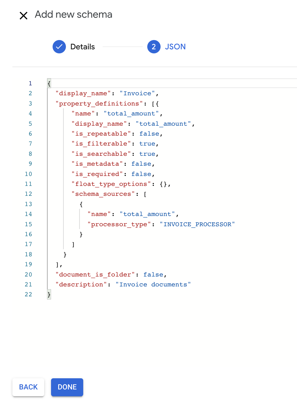Click the step 2 number circle
Screen dimensions: 297x409
tap(154, 47)
